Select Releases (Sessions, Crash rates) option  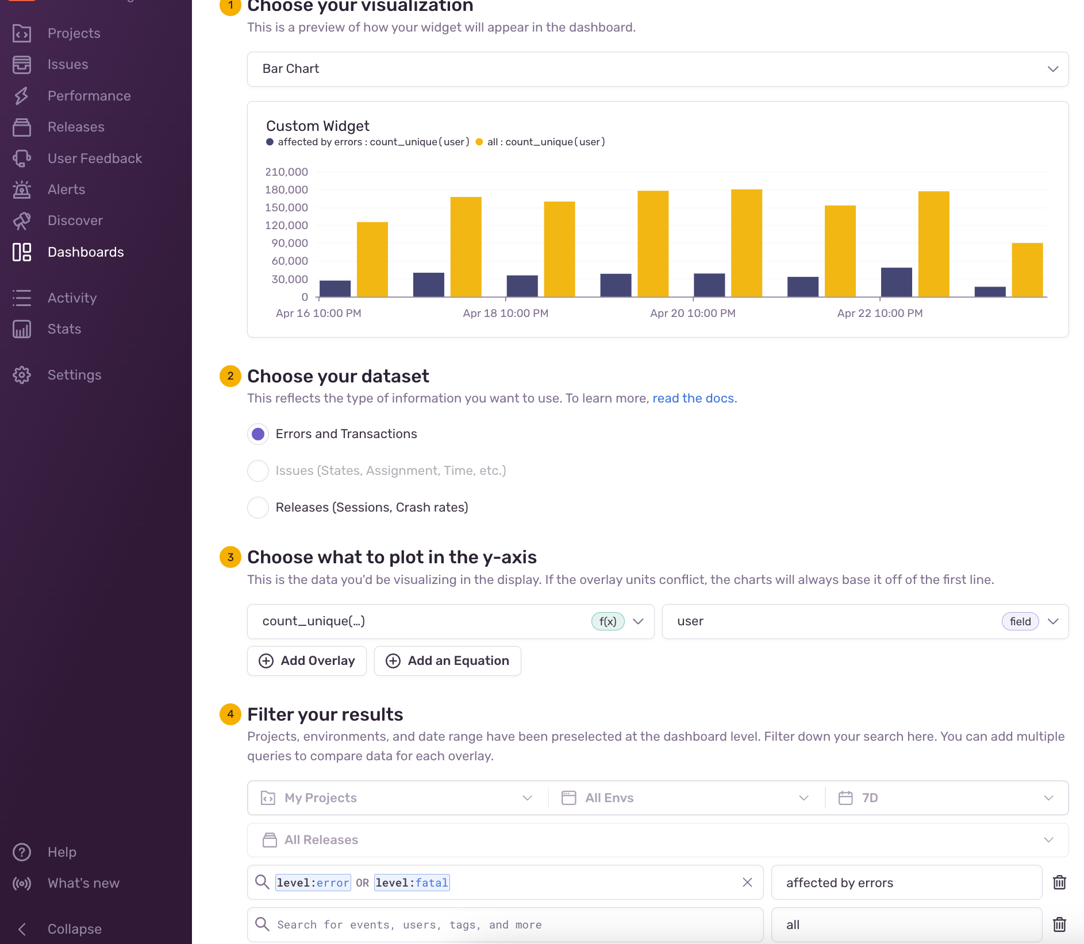pyautogui.click(x=258, y=508)
